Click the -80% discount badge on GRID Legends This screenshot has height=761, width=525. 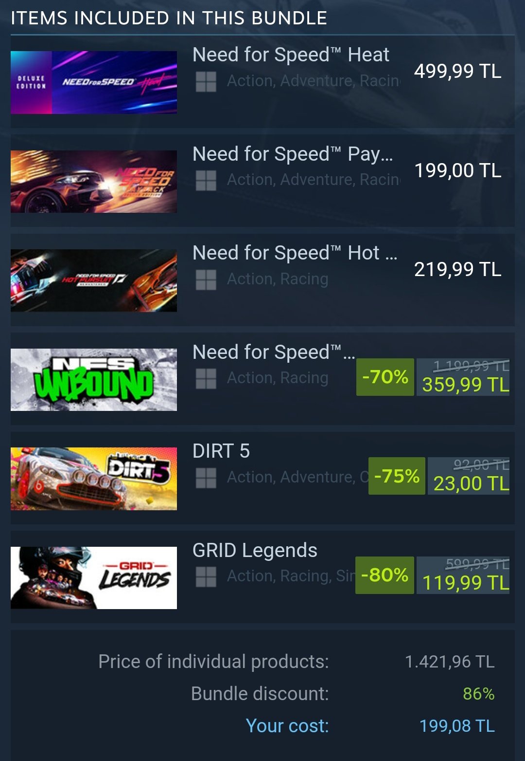(385, 575)
